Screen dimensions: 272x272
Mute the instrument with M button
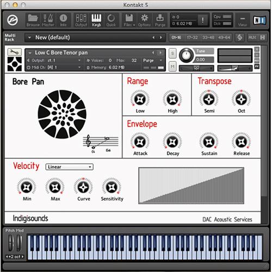(172, 67)
